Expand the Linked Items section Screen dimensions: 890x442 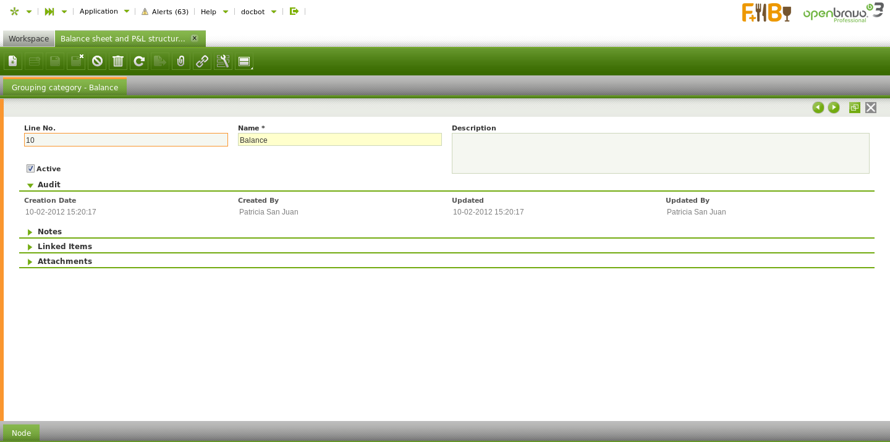pos(30,247)
